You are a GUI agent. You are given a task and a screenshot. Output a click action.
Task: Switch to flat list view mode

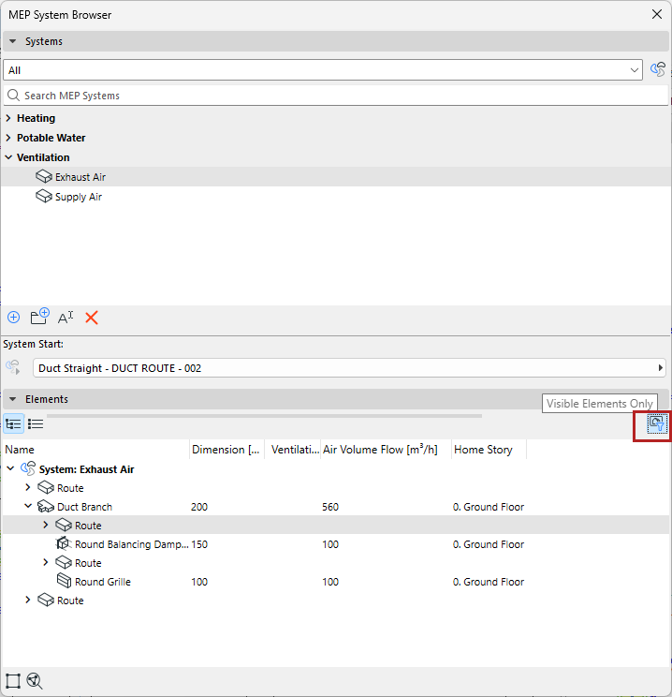[36, 423]
